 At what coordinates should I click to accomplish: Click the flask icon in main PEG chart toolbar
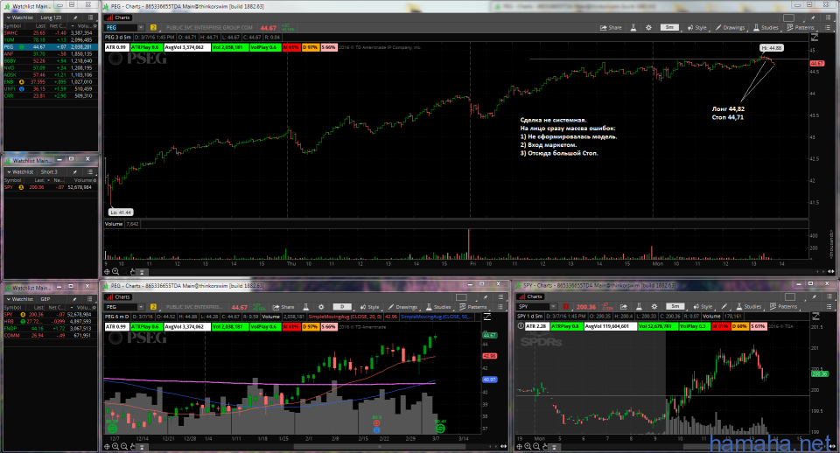click(x=633, y=27)
